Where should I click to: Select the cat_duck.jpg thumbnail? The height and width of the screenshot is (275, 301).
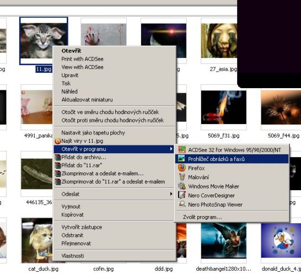tap(37, 240)
